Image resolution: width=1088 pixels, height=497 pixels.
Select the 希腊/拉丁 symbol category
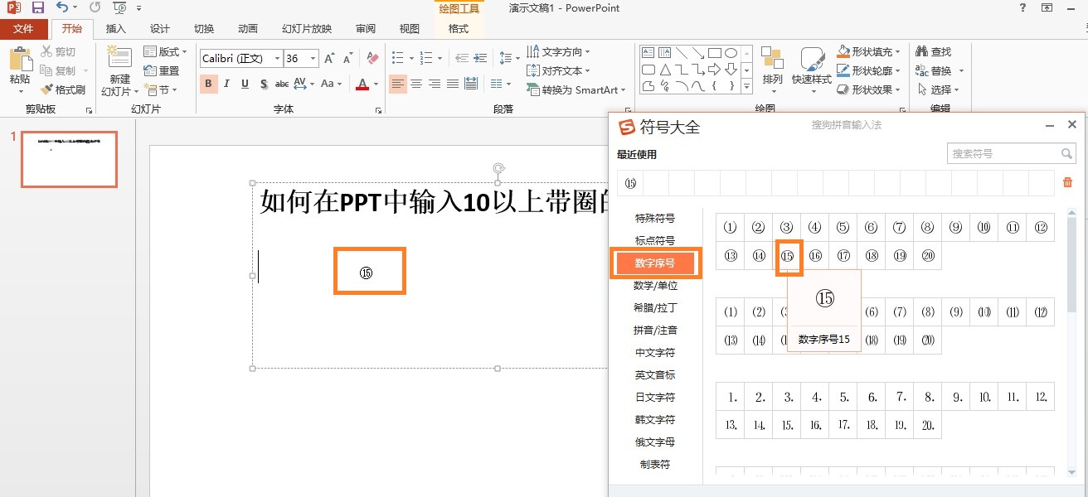coord(655,308)
